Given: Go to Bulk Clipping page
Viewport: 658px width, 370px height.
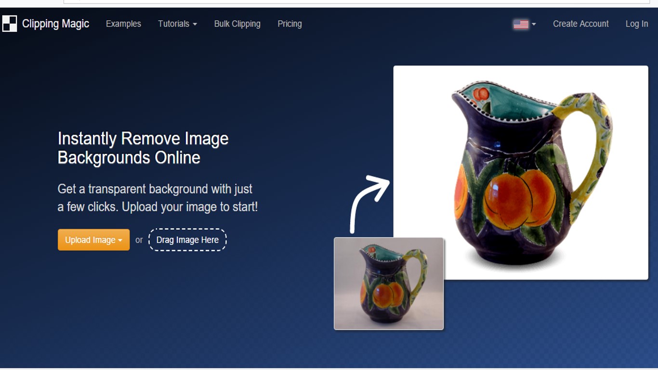Looking at the screenshot, I should (x=237, y=24).
